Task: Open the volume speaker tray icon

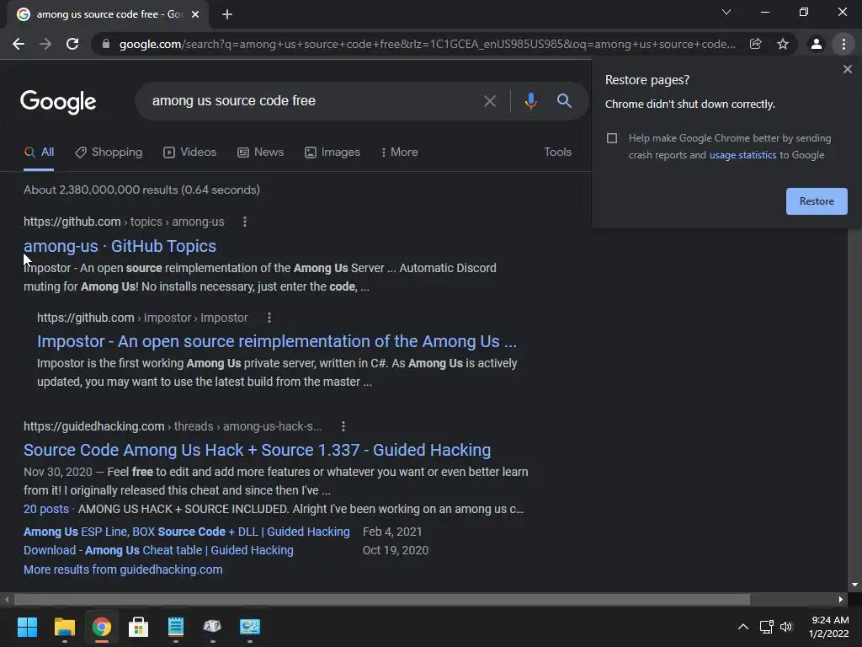Action: coord(786,627)
